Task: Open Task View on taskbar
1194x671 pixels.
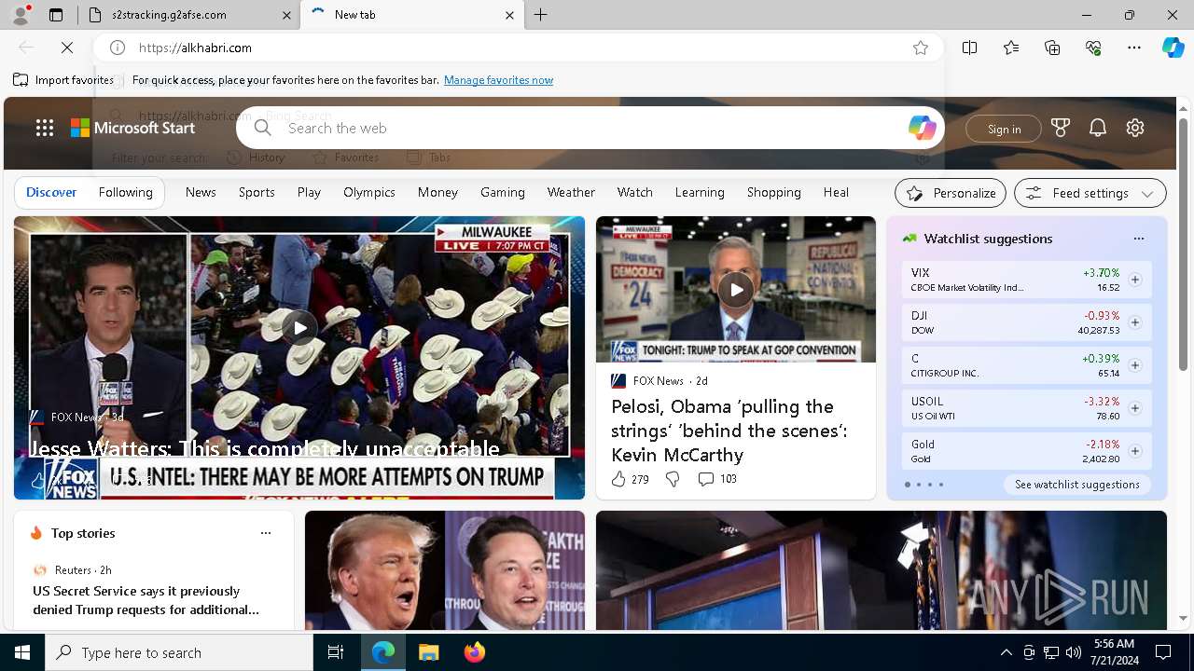Action: pyautogui.click(x=336, y=652)
